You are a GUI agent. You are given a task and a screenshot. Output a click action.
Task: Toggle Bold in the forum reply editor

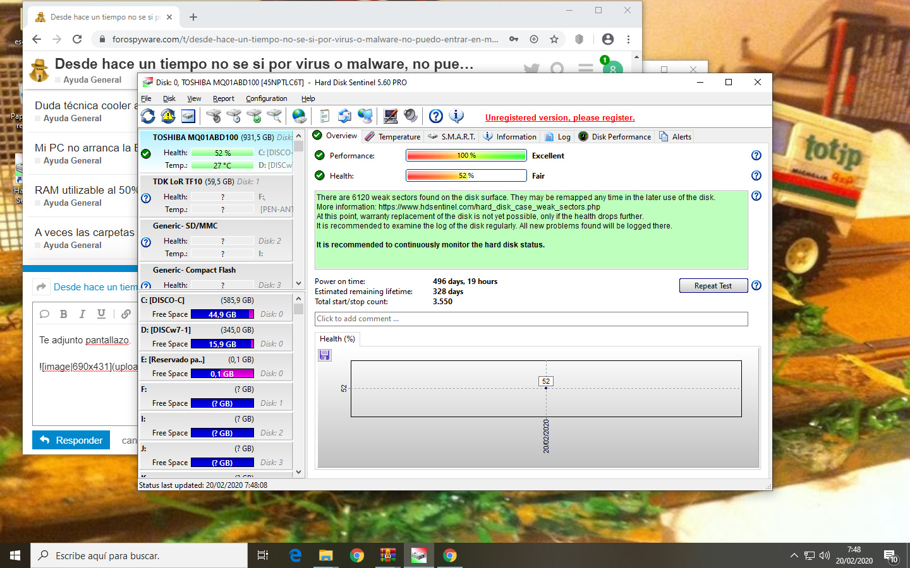tap(63, 314)
